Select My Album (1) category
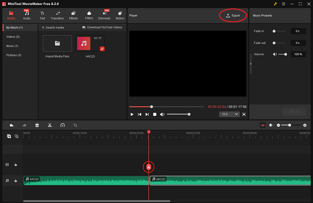Image resolution: width=313 pixels, height=203 pixels. 20,27
